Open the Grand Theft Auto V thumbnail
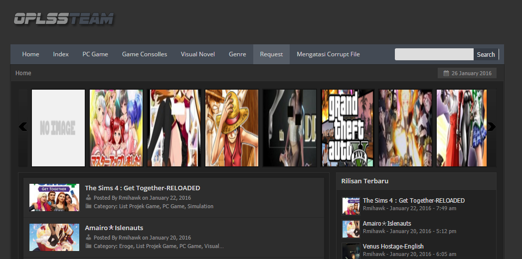Screen dimensions: 522x259 [x=348, y=128]
